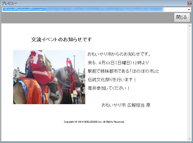Click the NOELSENSE copyright notice
This screenshot has width=193, height=143.
click(94, 122)
